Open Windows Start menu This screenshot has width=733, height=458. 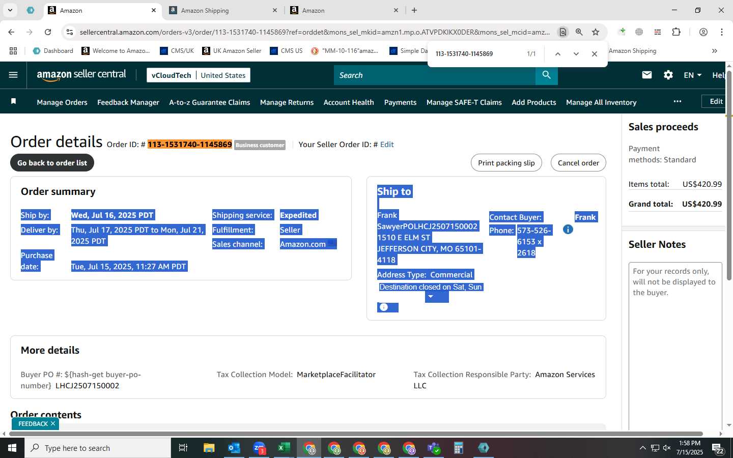12,448
